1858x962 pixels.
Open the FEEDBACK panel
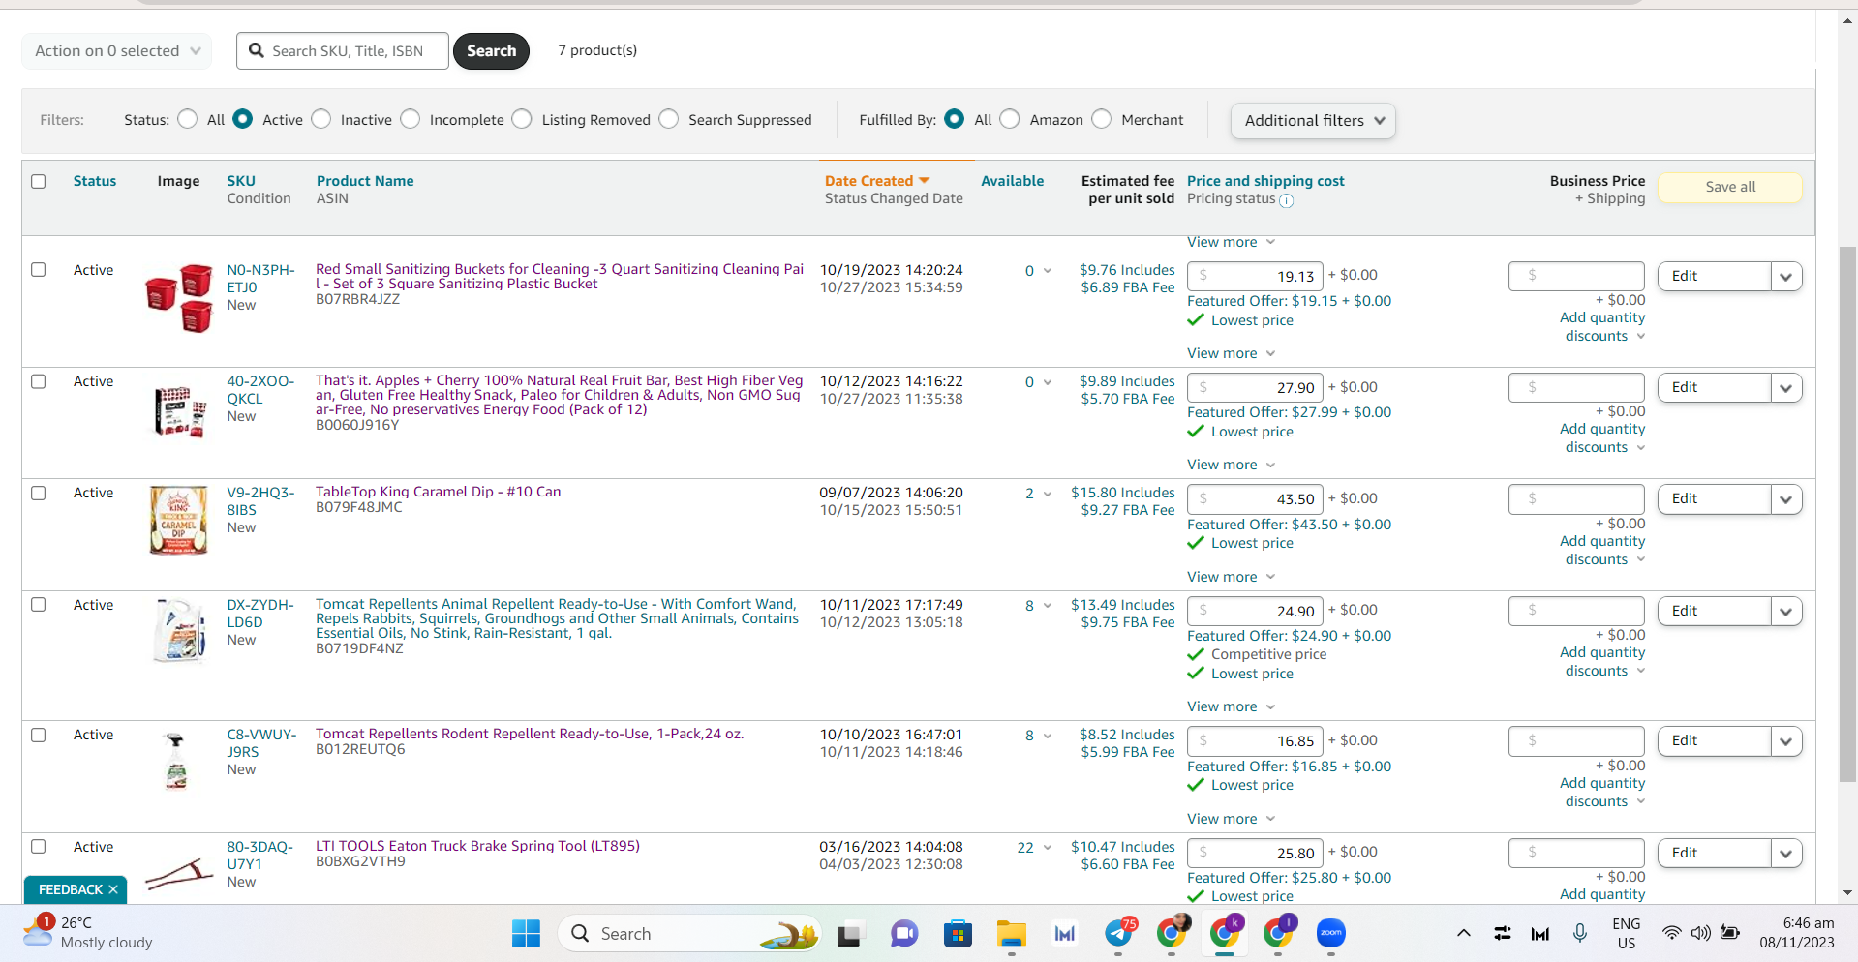point(70,889)
